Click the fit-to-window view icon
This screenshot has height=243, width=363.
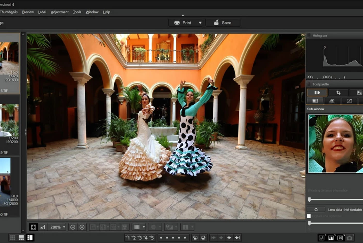(x=34, y=227)
